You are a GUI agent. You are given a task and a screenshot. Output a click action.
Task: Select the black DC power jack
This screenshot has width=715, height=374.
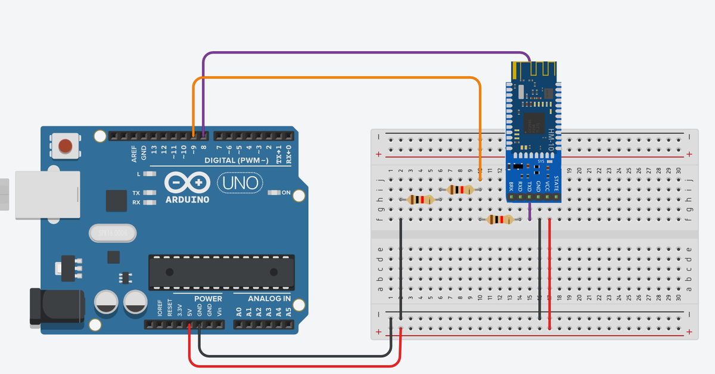(x=57, y=307)
